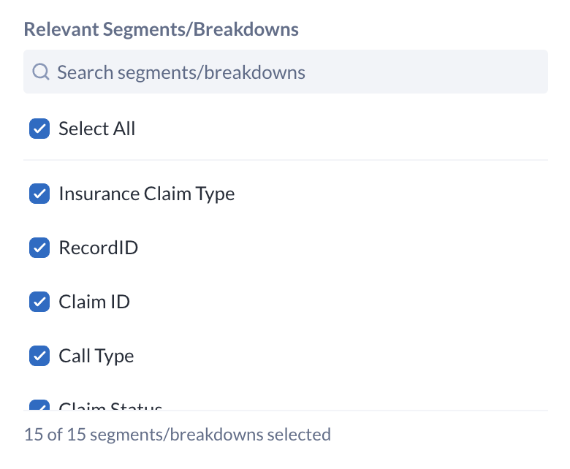Click the magnifying glass search icon
The image size is (570, 469).
pos(41,72)
